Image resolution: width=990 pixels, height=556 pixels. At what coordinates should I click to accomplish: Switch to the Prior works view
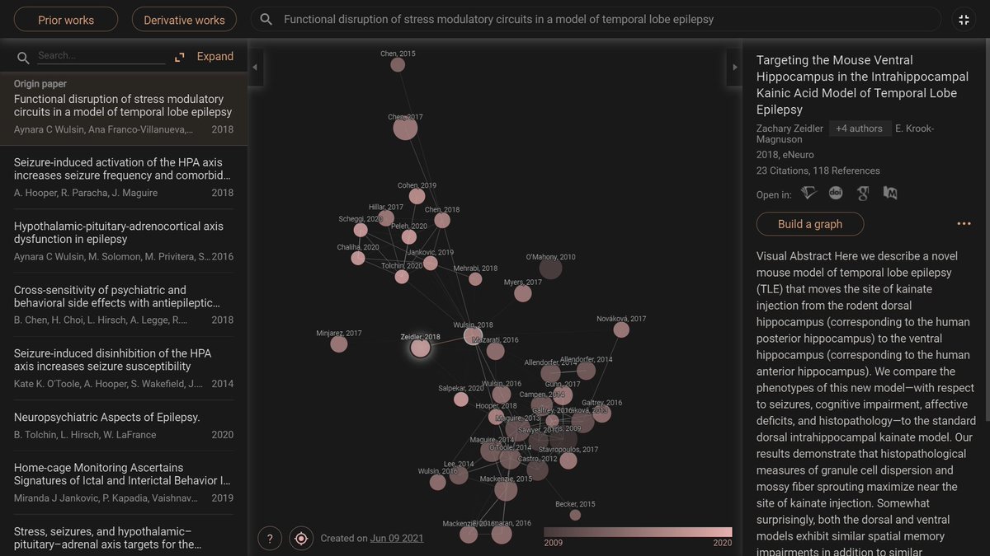coord(65,19)
